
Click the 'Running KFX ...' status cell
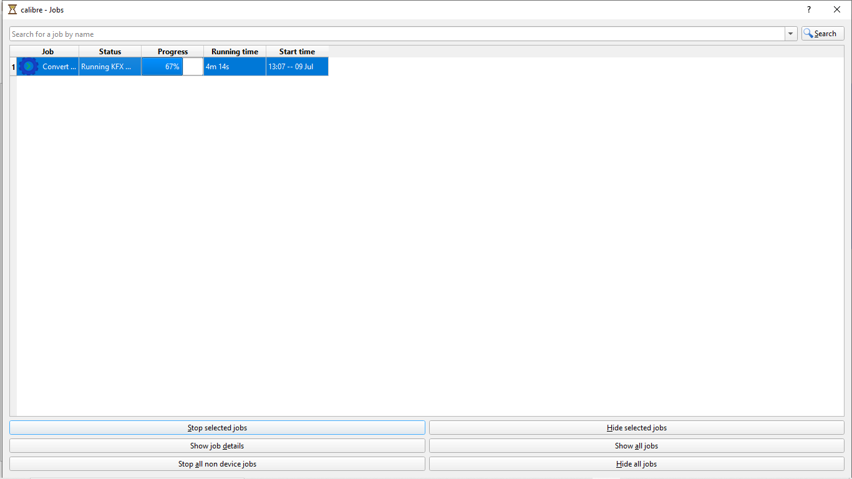click(x=110, y=67)
